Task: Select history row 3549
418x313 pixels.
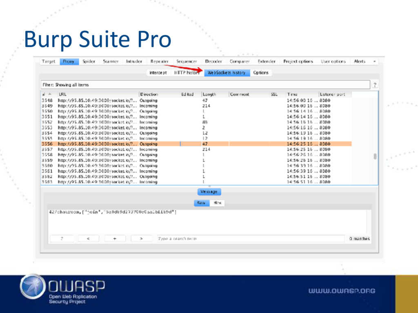Action: 196,106
